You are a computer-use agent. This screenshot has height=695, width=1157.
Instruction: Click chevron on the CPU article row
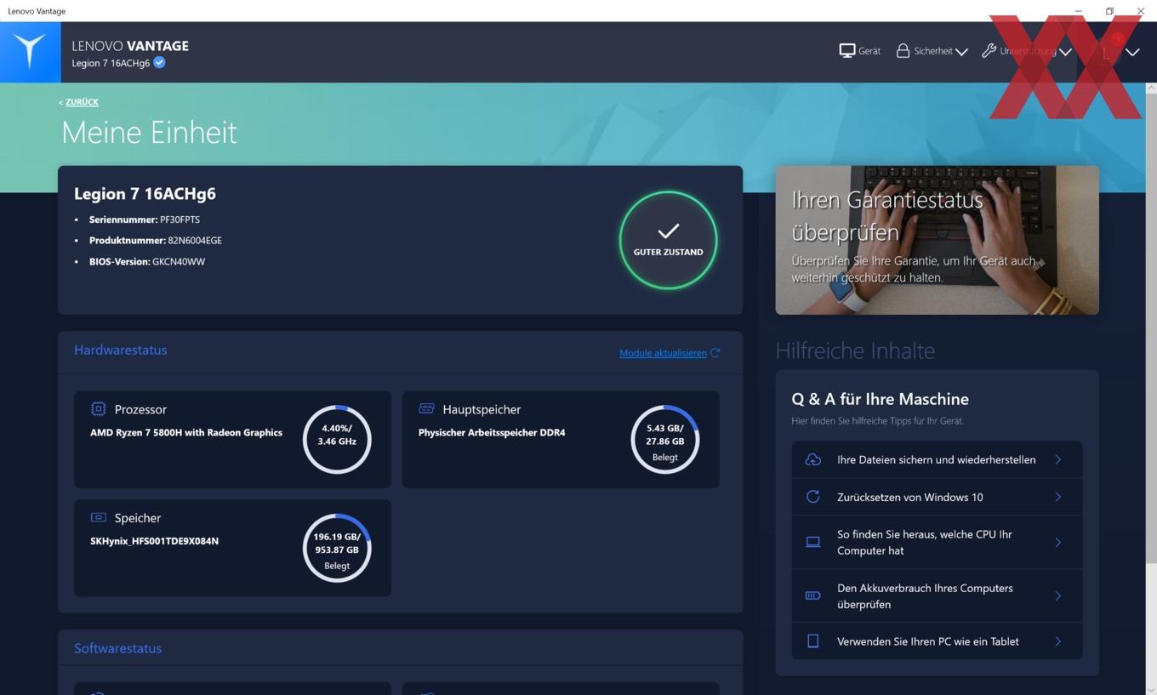pyautogui.click(x=1058, y=542)
